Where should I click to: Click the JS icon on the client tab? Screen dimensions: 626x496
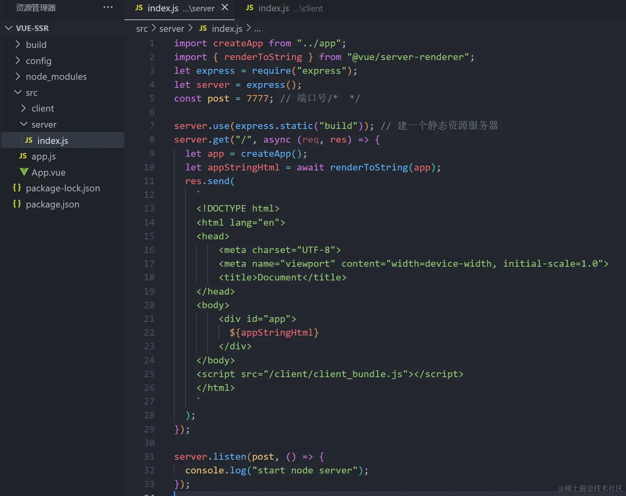pos(250,8)
